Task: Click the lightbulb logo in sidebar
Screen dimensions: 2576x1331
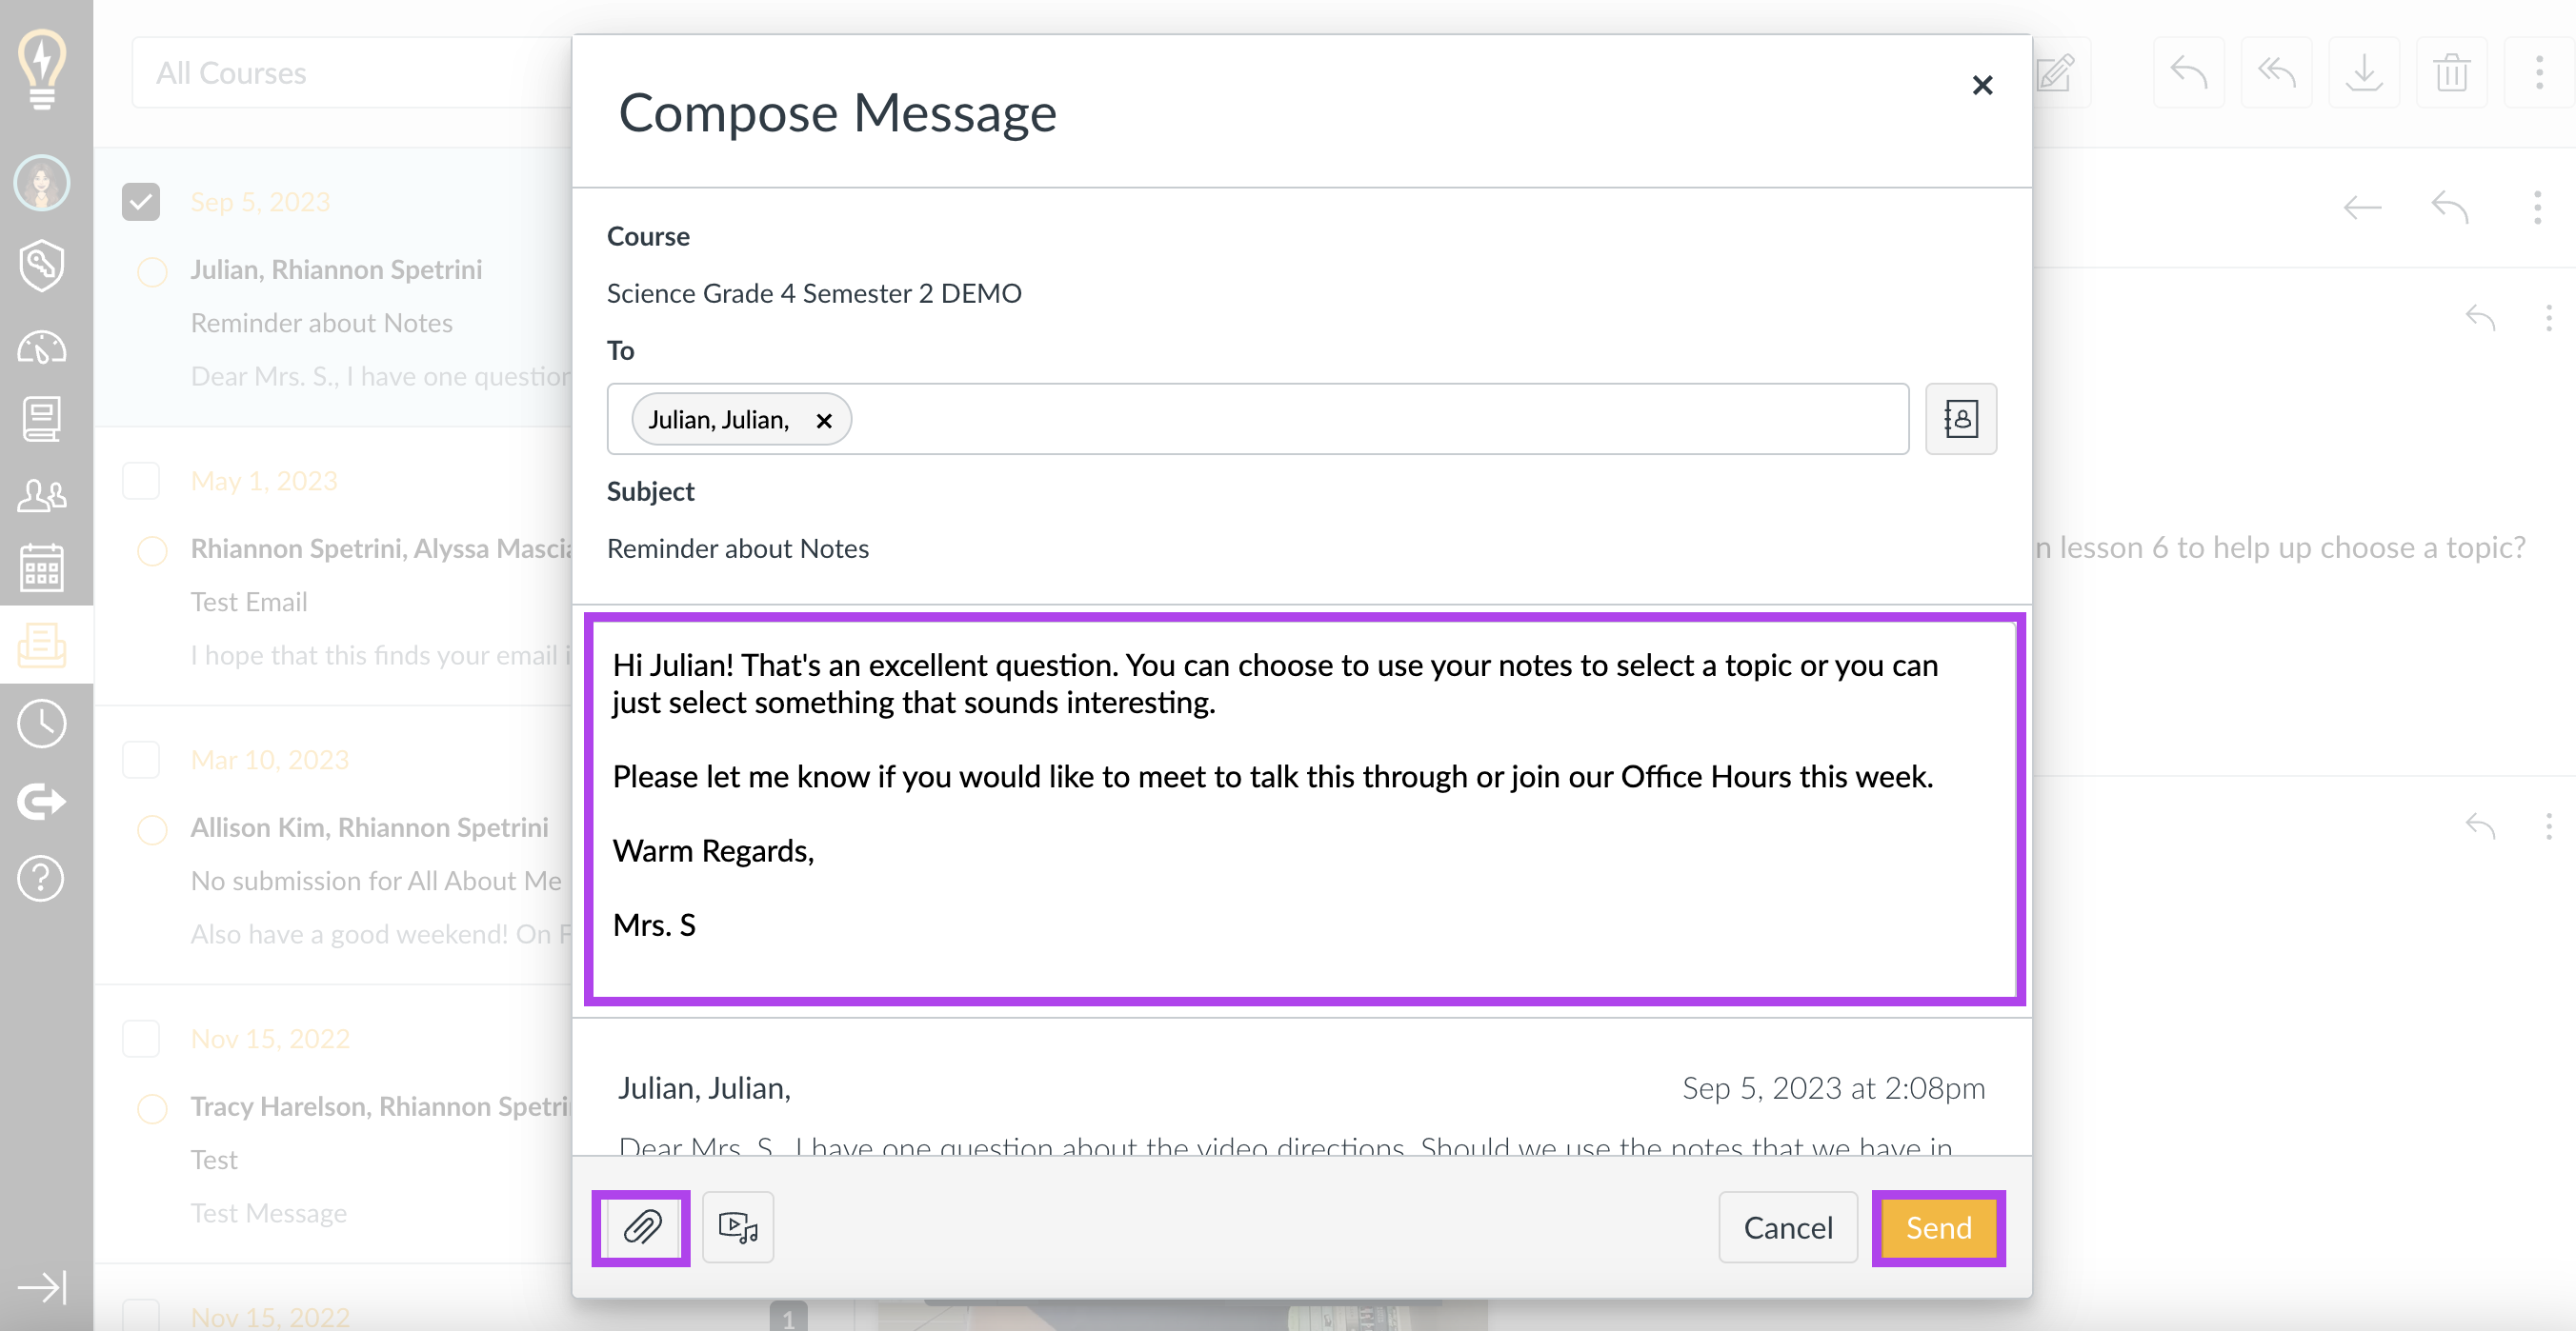Action: pos(42,68)
